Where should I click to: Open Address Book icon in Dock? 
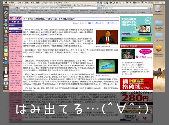click(6, 32)
